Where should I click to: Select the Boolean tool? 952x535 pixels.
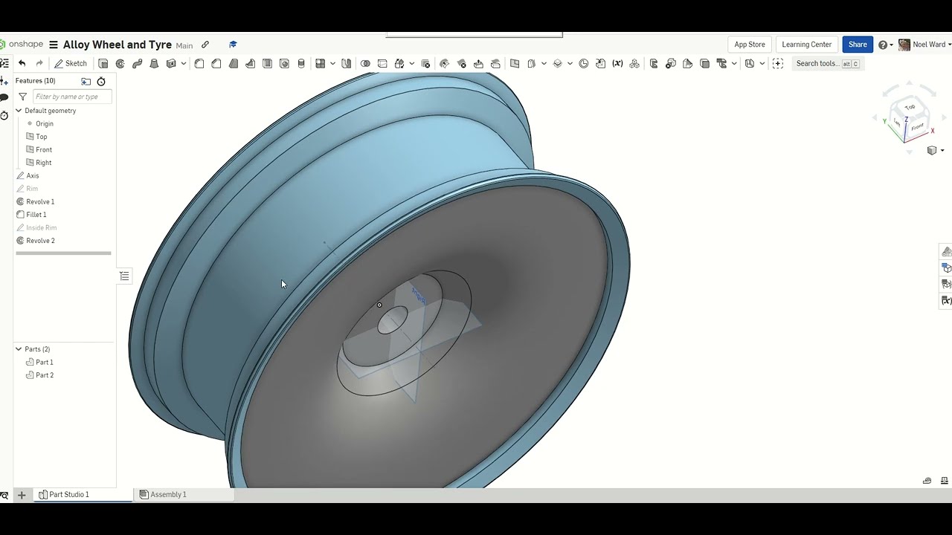pos(365,64)
